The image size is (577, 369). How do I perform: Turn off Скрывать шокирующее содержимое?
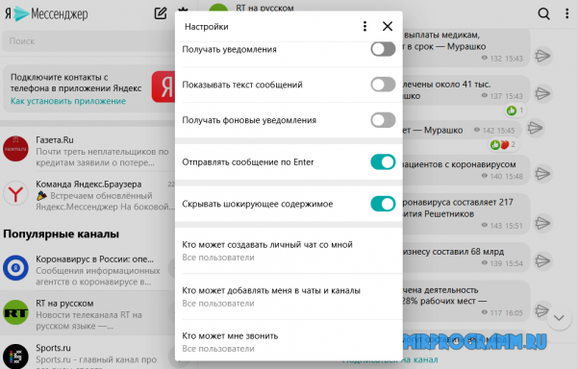point(383,204)
